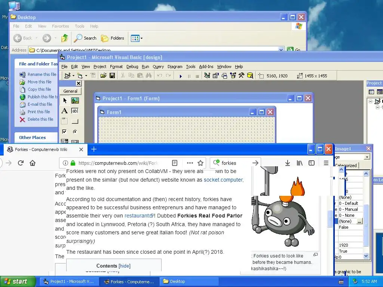Viewport: 383px width, 287px height.
Task: Click the Redo arrow in VB toolbar
Action: coord(168,75)
